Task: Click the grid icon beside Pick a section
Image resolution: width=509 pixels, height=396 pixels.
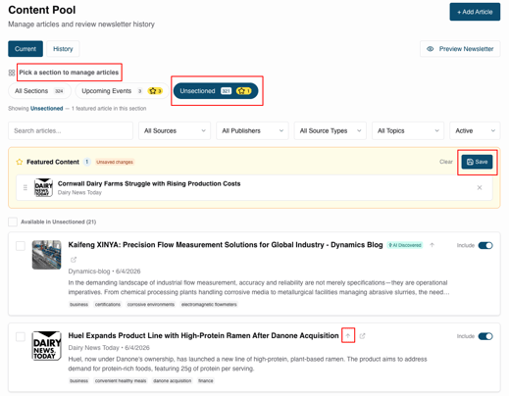Action: pos(12,73)
